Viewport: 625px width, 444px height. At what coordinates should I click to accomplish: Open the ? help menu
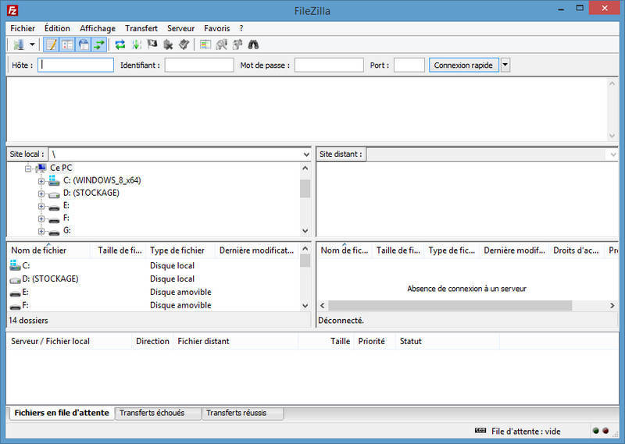tap(241, 28)
